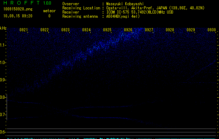Click the meteor count value 0
Screen dimensions: 219x139
pyautogui.click(x=49, y=16)
